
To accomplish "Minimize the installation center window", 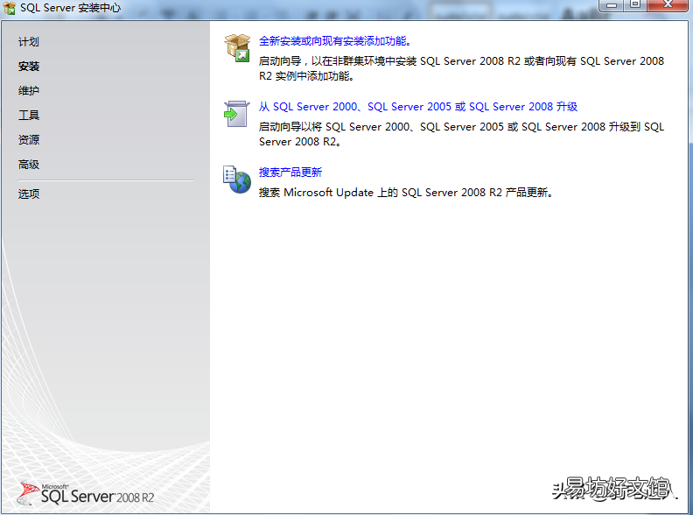I will click(x=612, y=5).
